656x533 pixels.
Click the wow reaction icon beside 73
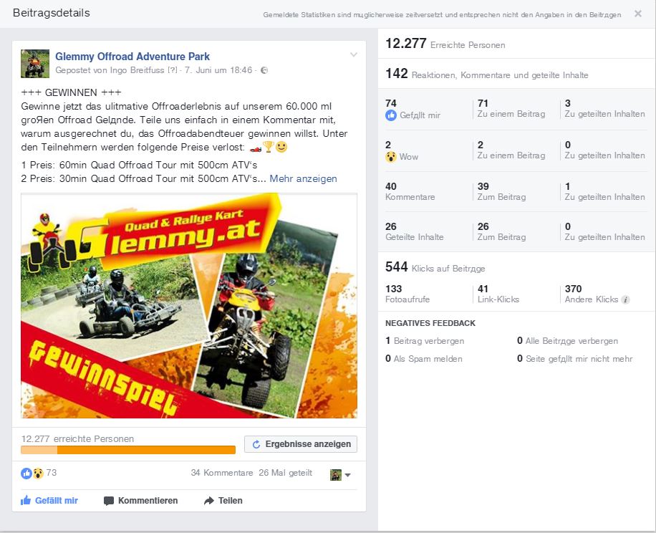pyautogui.click(x=38, y=473)
